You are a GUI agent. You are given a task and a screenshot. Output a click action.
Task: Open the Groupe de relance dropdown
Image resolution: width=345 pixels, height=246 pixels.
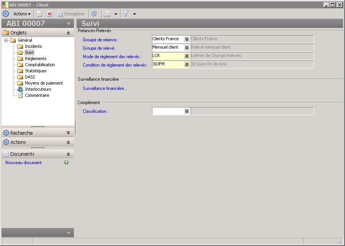[186, 39]
